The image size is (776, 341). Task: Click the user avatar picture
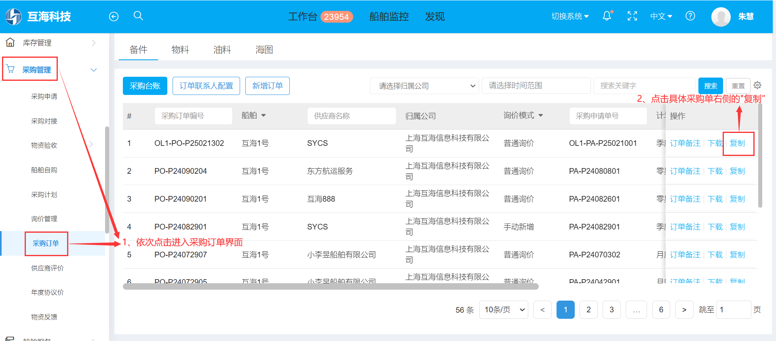point(721,17)
